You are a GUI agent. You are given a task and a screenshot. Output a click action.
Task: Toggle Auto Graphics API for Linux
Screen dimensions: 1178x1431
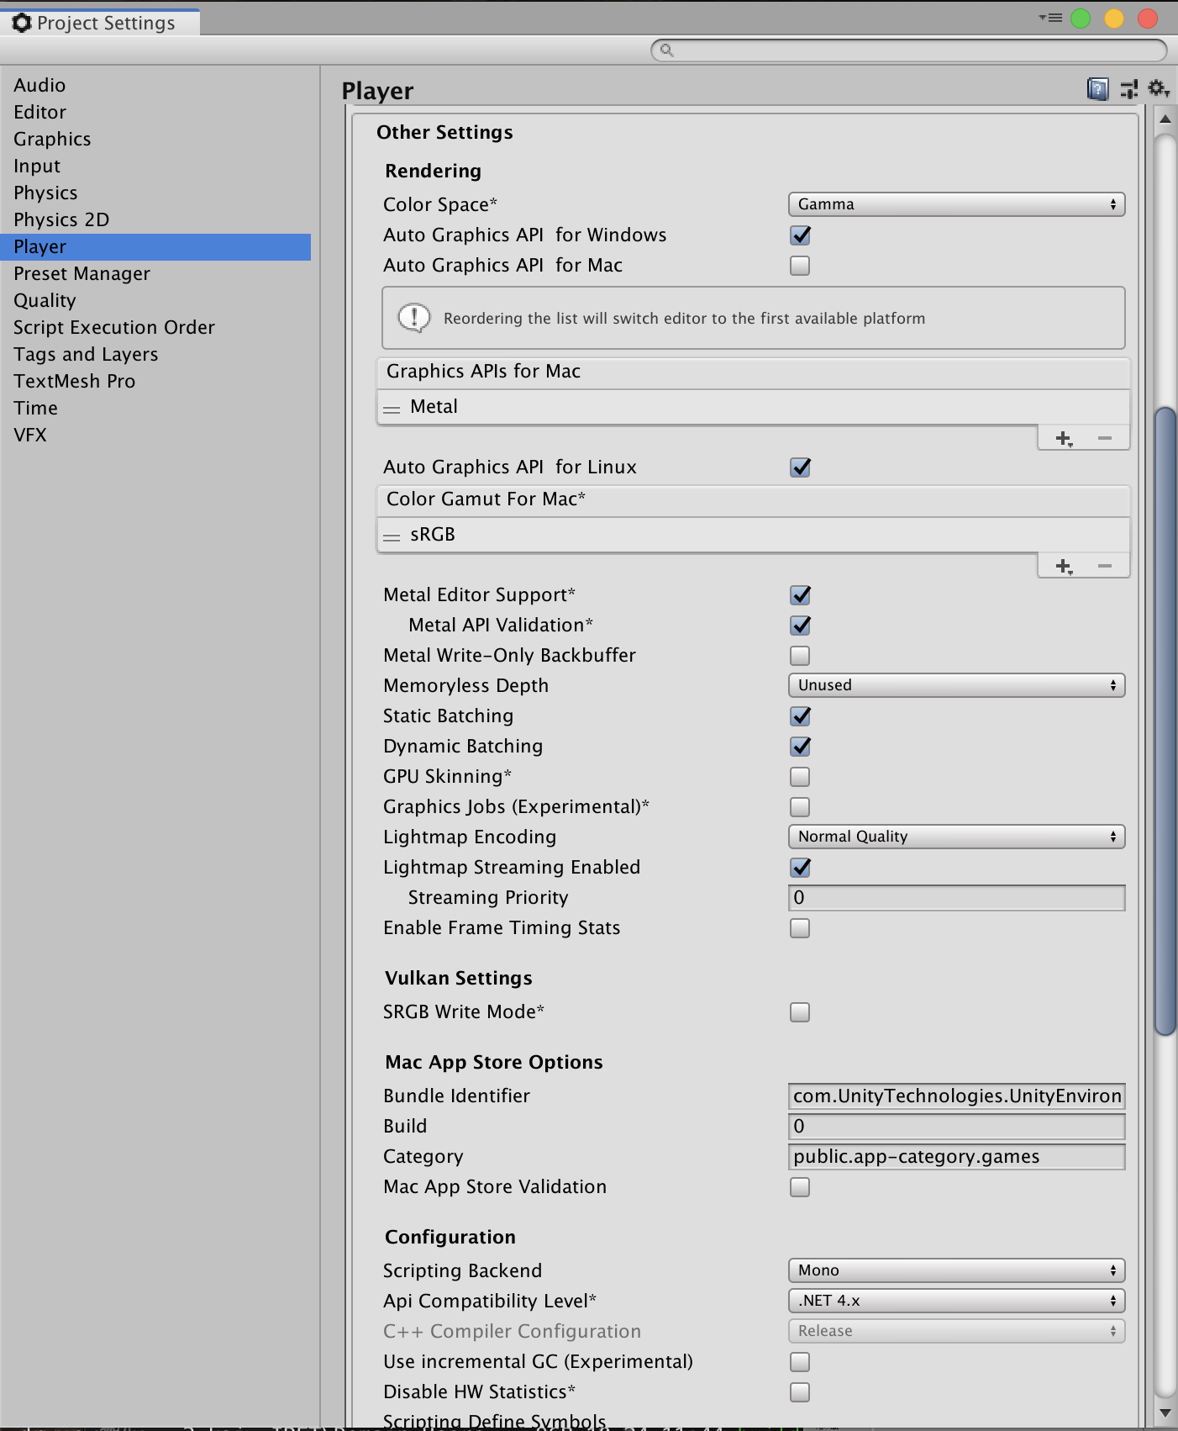coord(800,467)
